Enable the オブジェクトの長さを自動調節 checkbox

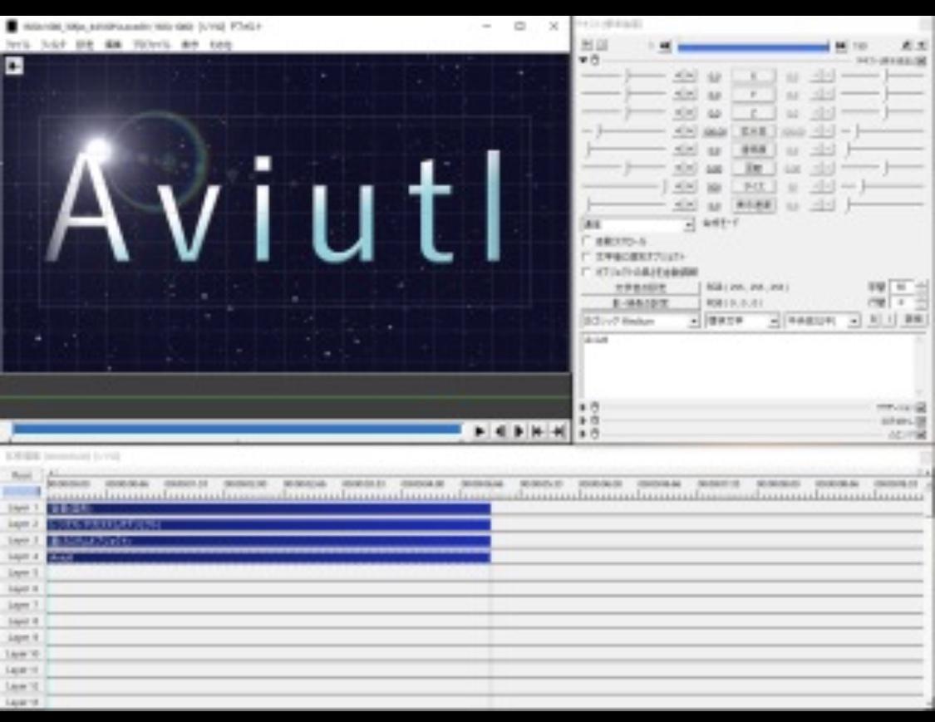point(587,272)
